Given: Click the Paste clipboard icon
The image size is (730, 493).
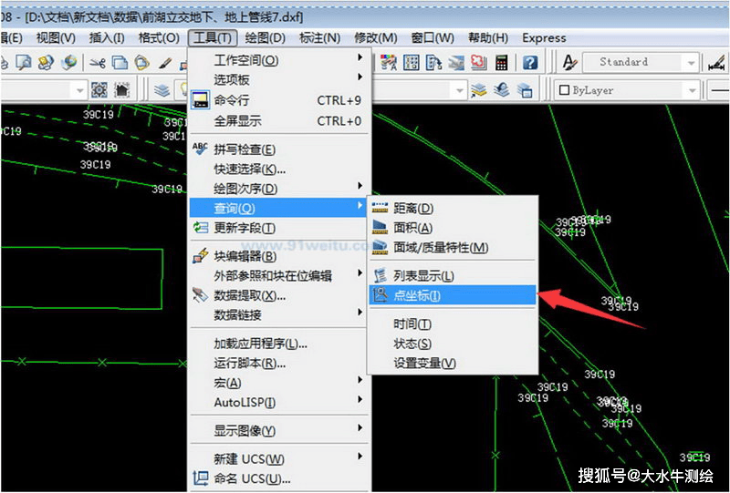Looking at the screenshot, I should [x=142, y=62].
